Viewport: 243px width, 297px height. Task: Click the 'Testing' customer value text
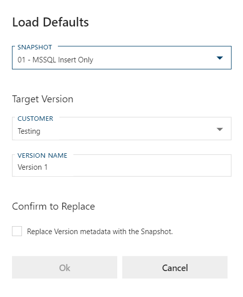(x=29, y=131)
